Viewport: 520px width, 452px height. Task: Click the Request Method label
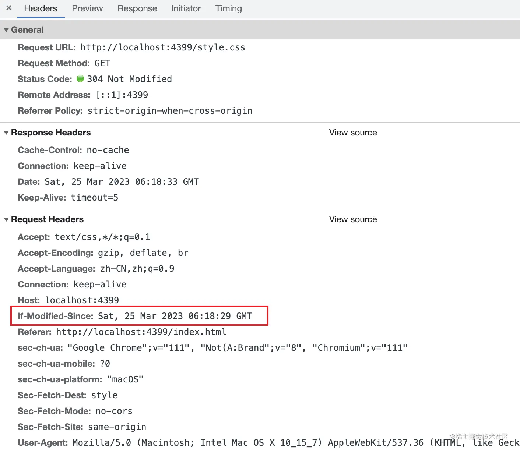click(54, 63)
